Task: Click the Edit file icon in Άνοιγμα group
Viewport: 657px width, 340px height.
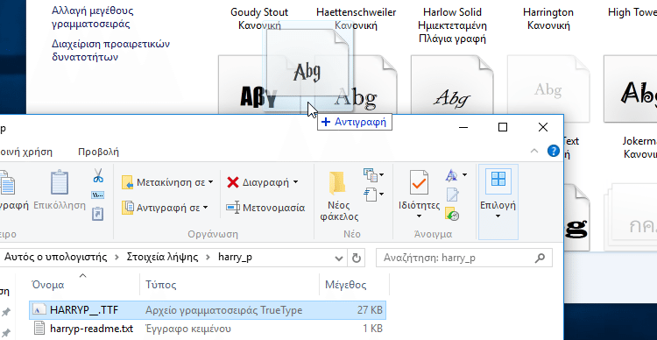Action: (453, 195)
